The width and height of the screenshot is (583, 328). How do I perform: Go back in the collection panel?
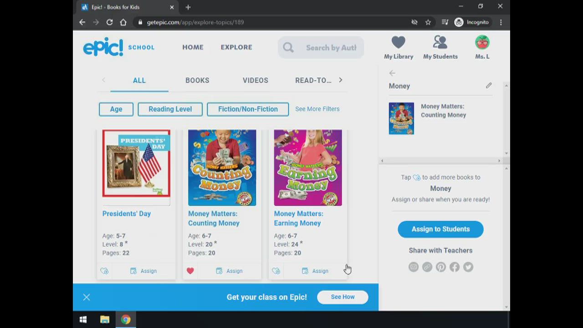pyautogui.click(x=392, y=73)
